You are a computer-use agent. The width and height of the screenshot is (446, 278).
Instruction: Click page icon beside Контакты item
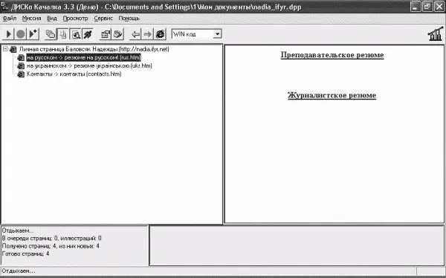21,74
